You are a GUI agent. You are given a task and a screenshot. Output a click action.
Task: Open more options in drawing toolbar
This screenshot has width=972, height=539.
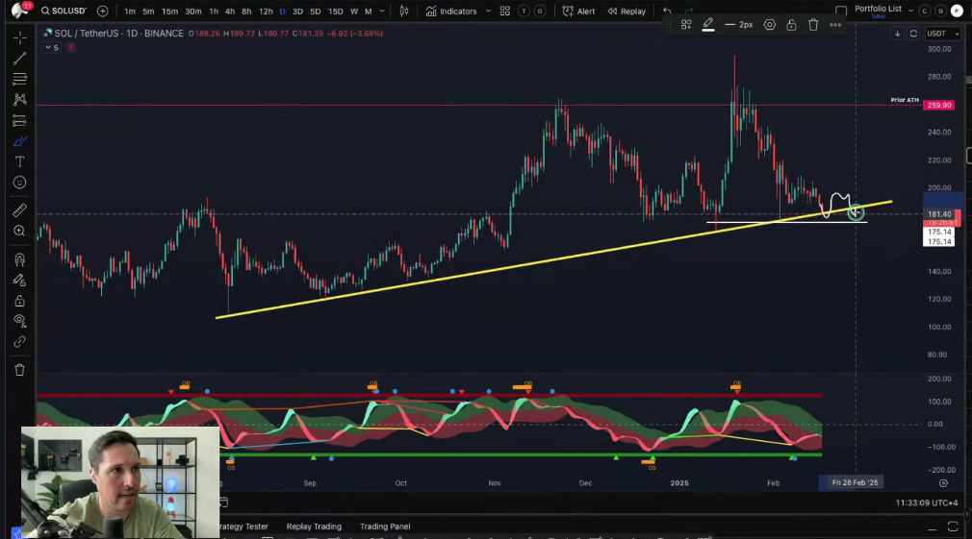coord(835,25)
